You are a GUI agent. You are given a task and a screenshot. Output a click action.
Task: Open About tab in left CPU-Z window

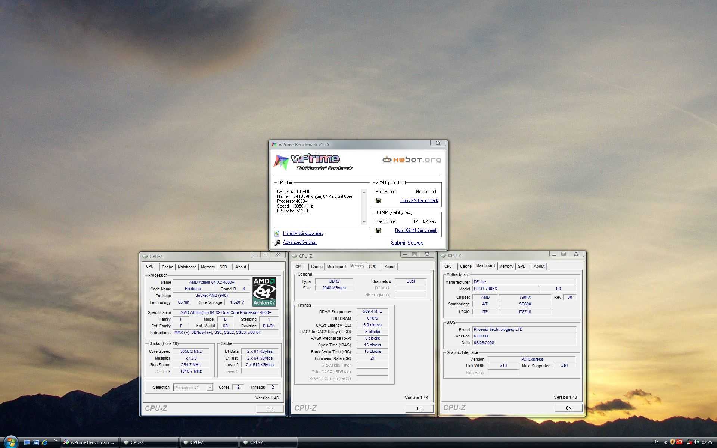click(x=240, y=267)
